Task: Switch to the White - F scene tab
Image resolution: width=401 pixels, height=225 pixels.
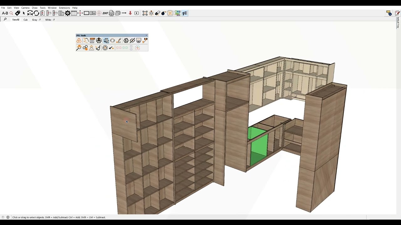Action: point(50,20)
